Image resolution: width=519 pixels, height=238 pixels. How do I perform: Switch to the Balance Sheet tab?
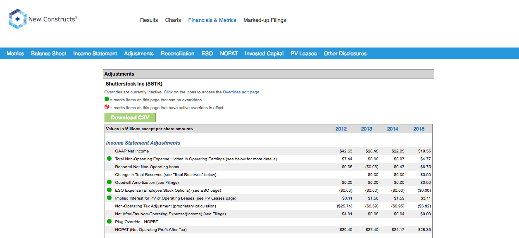48,53
